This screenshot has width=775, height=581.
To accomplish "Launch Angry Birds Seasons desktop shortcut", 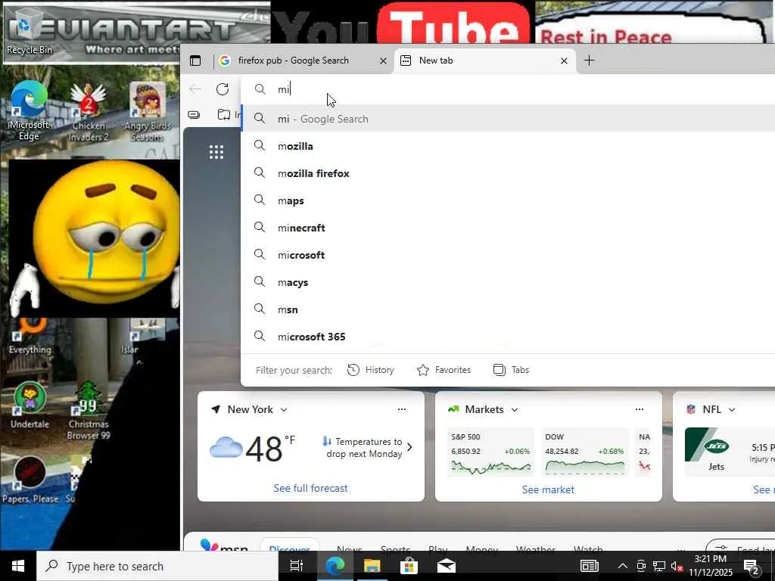I will pyautogui.click(x=148, y=112).
